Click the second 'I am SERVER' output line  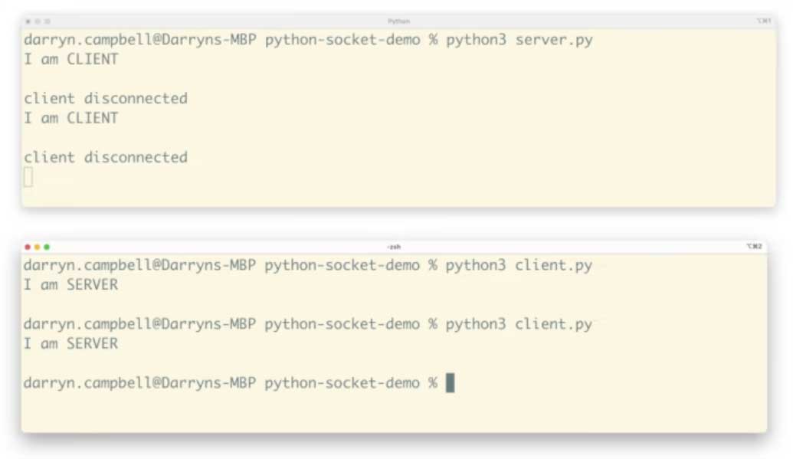(x=71, y=344)
